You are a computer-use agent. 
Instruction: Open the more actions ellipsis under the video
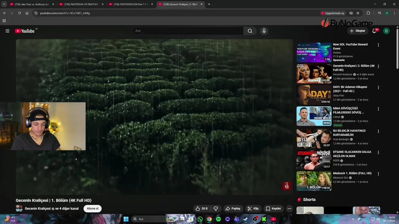290,208
